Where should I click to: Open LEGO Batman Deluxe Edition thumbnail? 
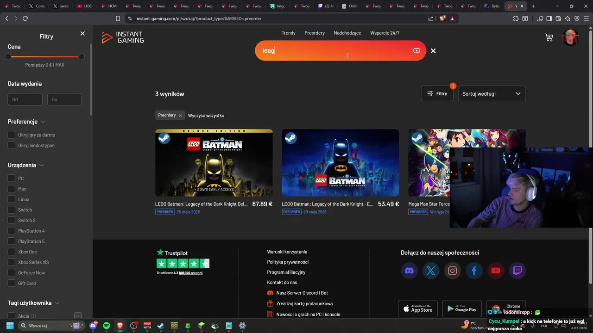pyautogui.click(x=214, y=163)
